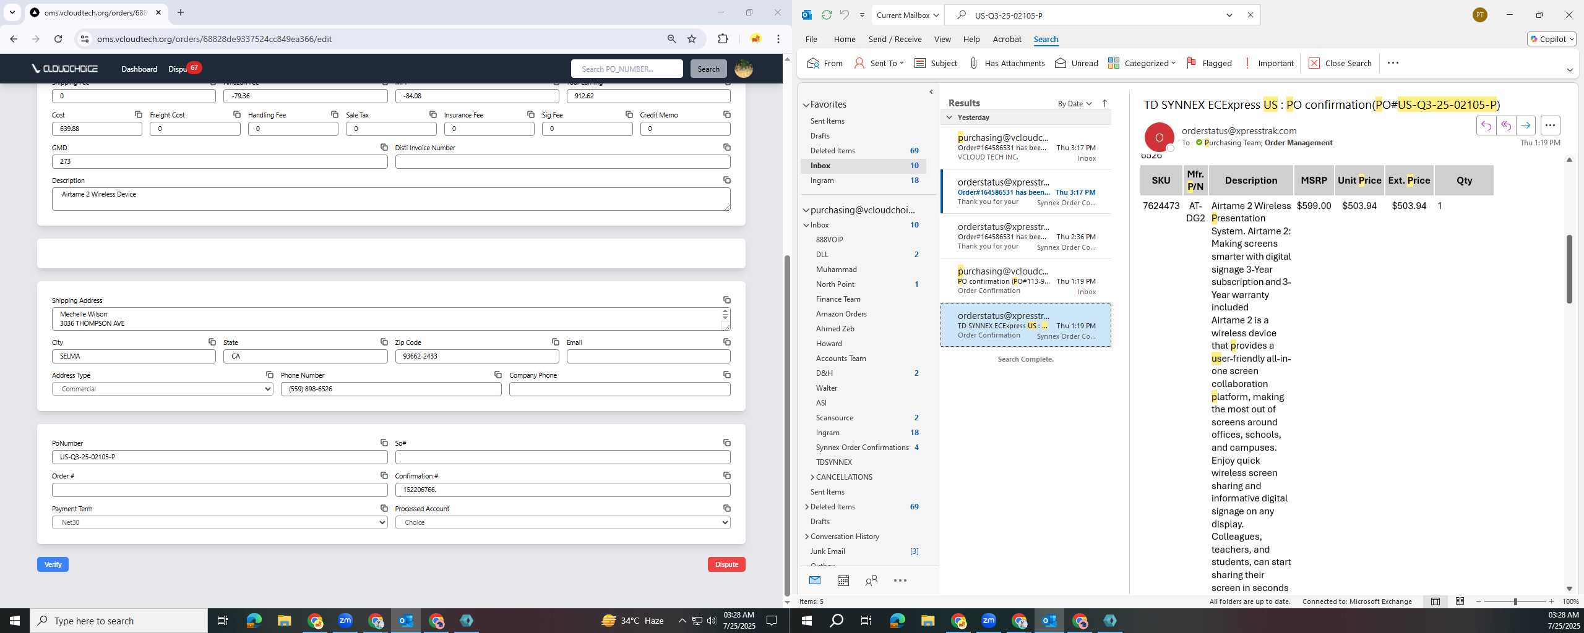Open the Address Type dropdown
Image resolution: width=1584 pixels, height=633 pixels.
pyautogui.click(x=162, y=389)
